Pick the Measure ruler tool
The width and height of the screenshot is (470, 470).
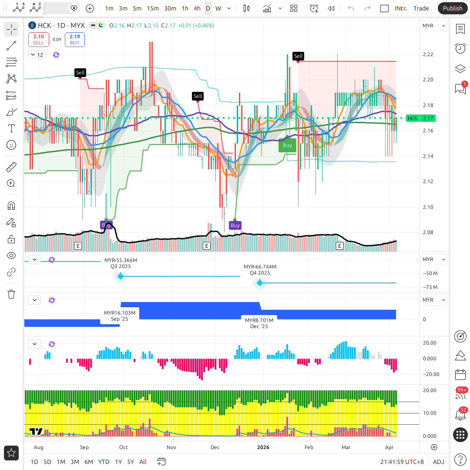[x=11, y=167]
